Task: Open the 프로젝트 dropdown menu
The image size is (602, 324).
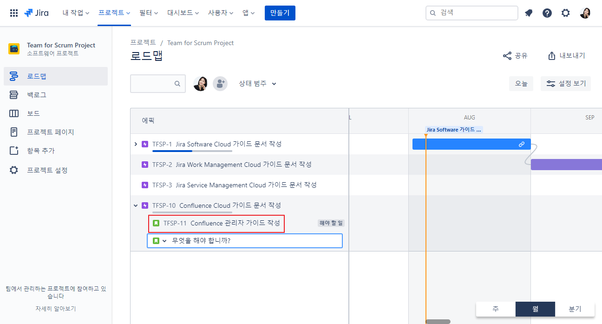Action: pyautogui.click(x=114, y=13)
